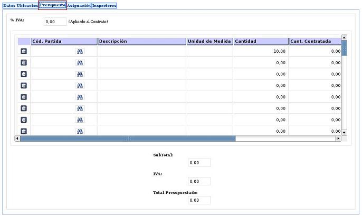Delete the second budget row using its trash icon

[24, 63]
